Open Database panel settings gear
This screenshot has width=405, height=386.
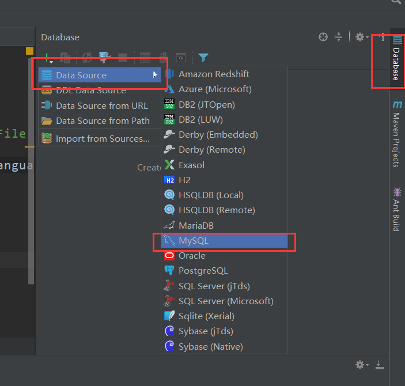point(362,37)
